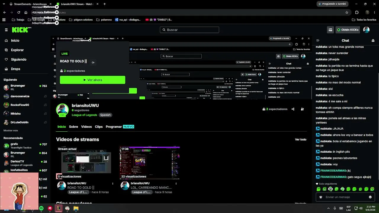379x213 pixels.
Task: Bookmark this page with the star icon
Action: 347,12
